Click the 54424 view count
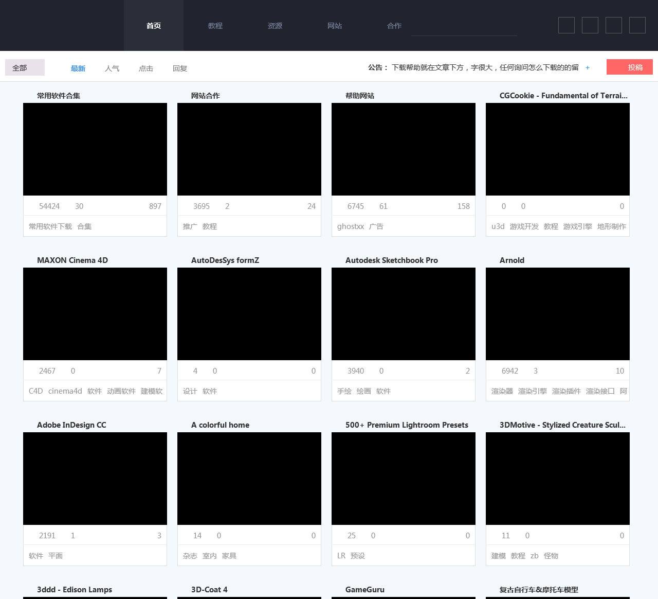Image resolution: width=658 pixels, height=599 pixels. pos(49,206)
